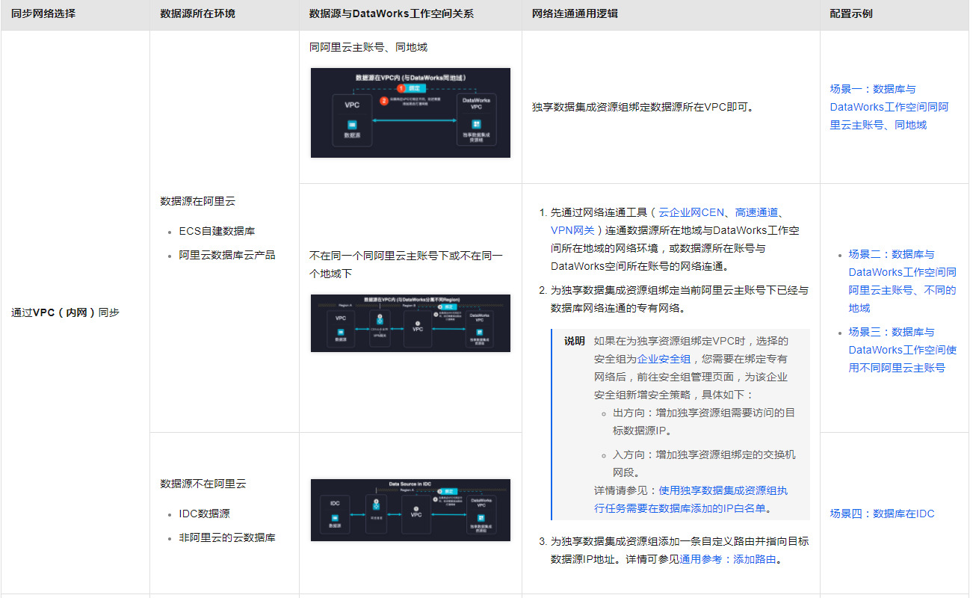This screenshot has height=598, width=973.
Task: Enlarge the different-Region VPC diagram thumbnail
Action: pyautogui.click(x=410, y=323)
